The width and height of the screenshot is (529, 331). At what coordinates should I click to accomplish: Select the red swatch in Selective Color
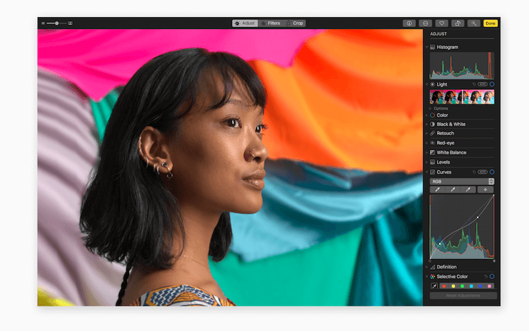[444, 286]
